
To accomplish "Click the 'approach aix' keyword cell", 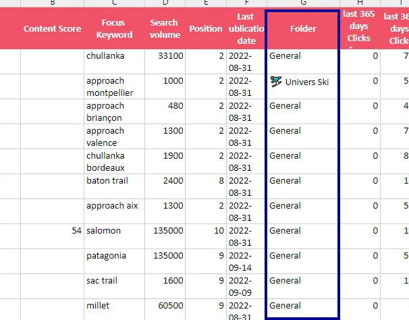I will coord(115,211).
